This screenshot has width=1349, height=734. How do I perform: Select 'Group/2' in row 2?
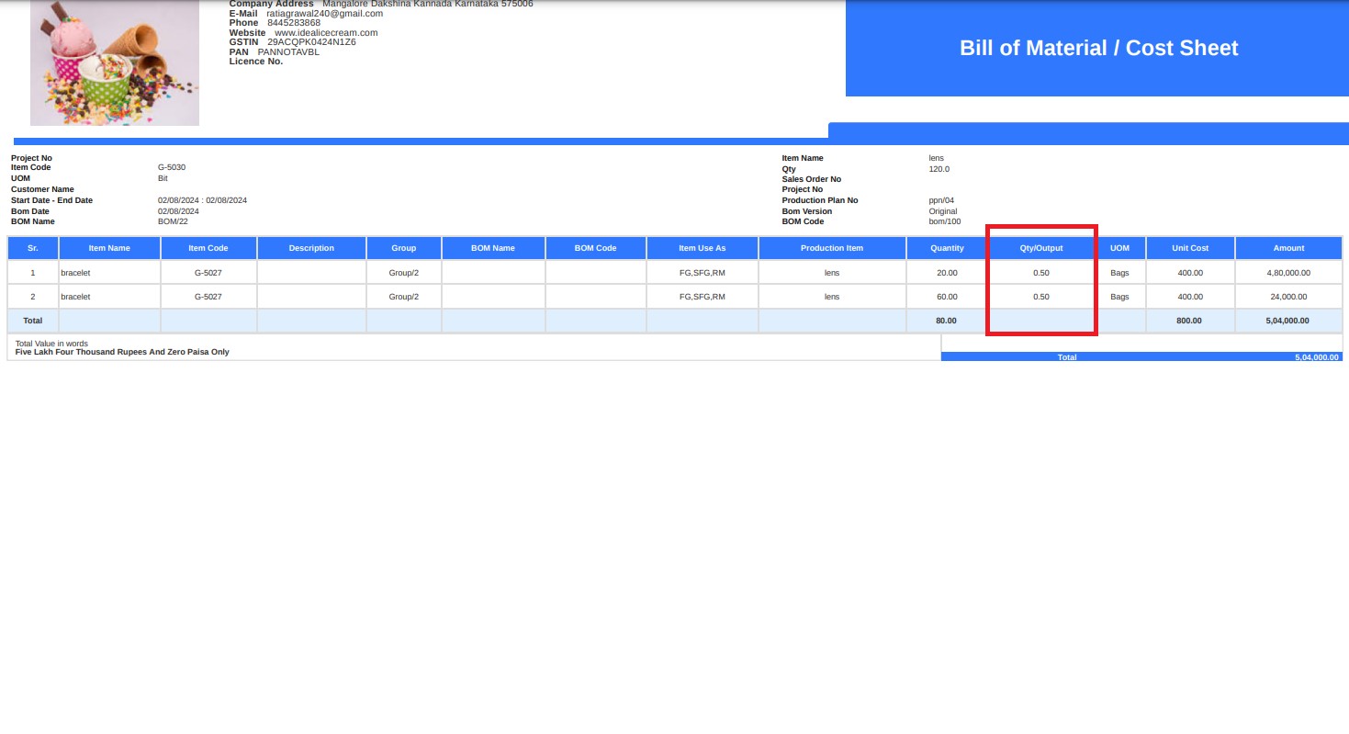[x=404, y=297]
